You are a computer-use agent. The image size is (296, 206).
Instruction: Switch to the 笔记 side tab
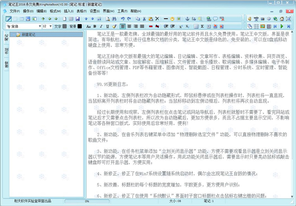tap(6, 37)
